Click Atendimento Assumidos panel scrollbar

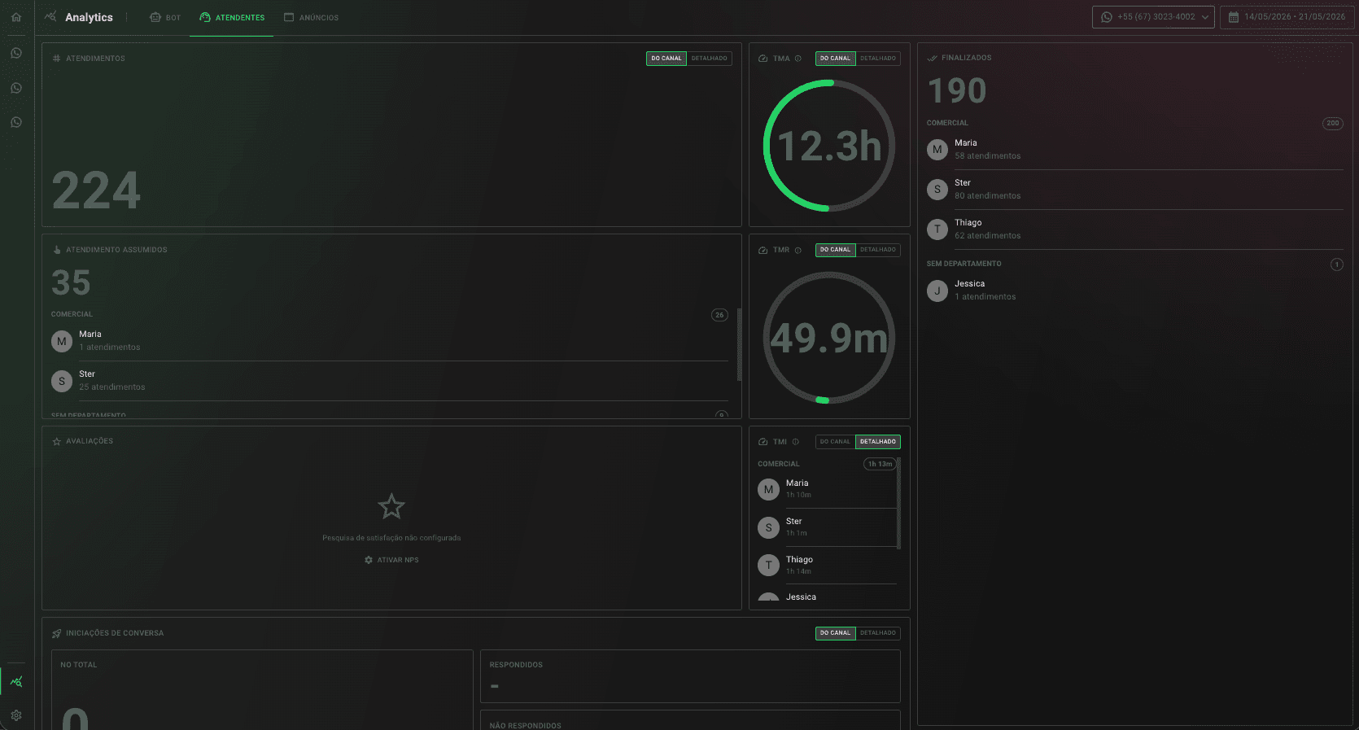[739, 344]
